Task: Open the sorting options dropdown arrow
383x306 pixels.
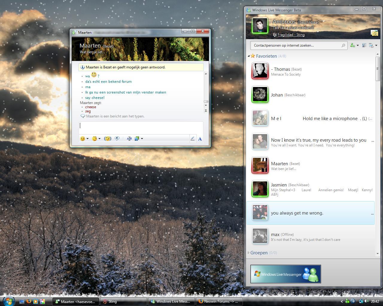Action: [376, 45]
